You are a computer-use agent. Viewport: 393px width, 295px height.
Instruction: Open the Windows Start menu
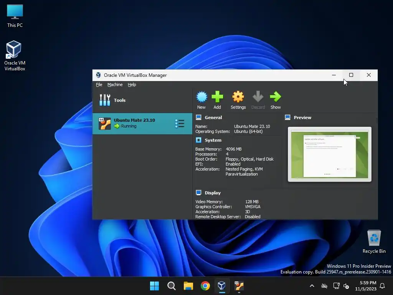tap(154, 286)
